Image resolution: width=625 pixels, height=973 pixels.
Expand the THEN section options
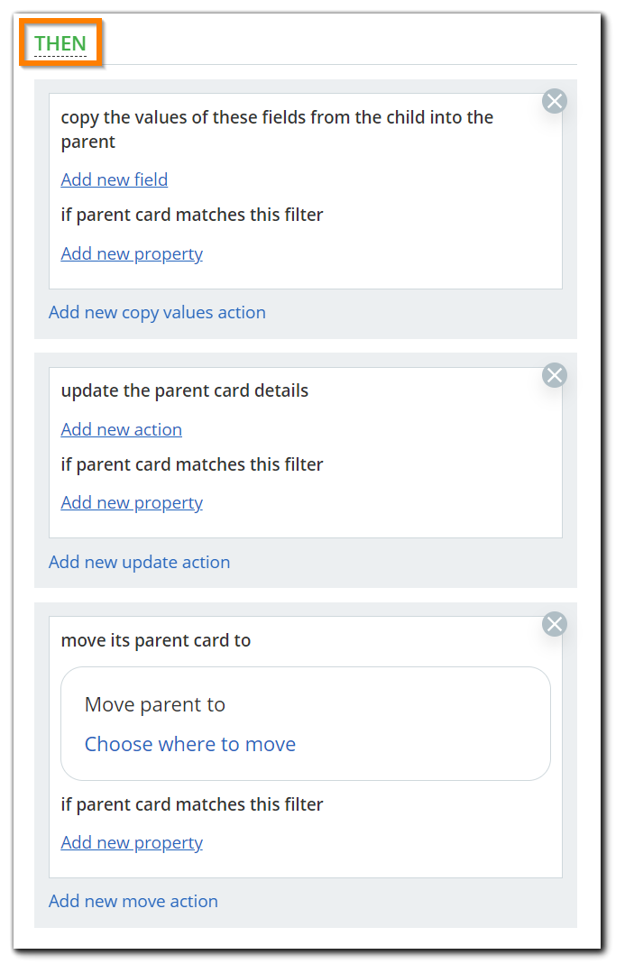60,42
